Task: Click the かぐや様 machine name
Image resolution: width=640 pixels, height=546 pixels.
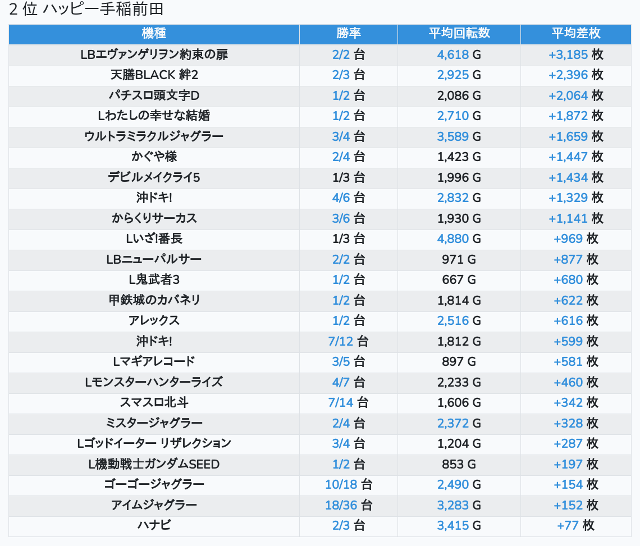Action: (x=154, y=157)
